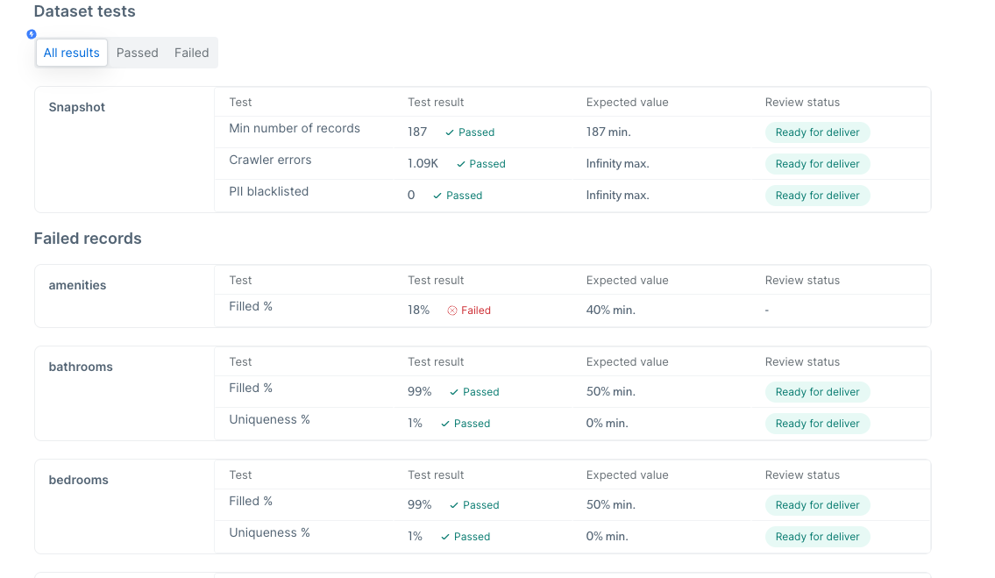Click Ready for deliver for bedrooms Uniqueness %

[x=817, y=536]
